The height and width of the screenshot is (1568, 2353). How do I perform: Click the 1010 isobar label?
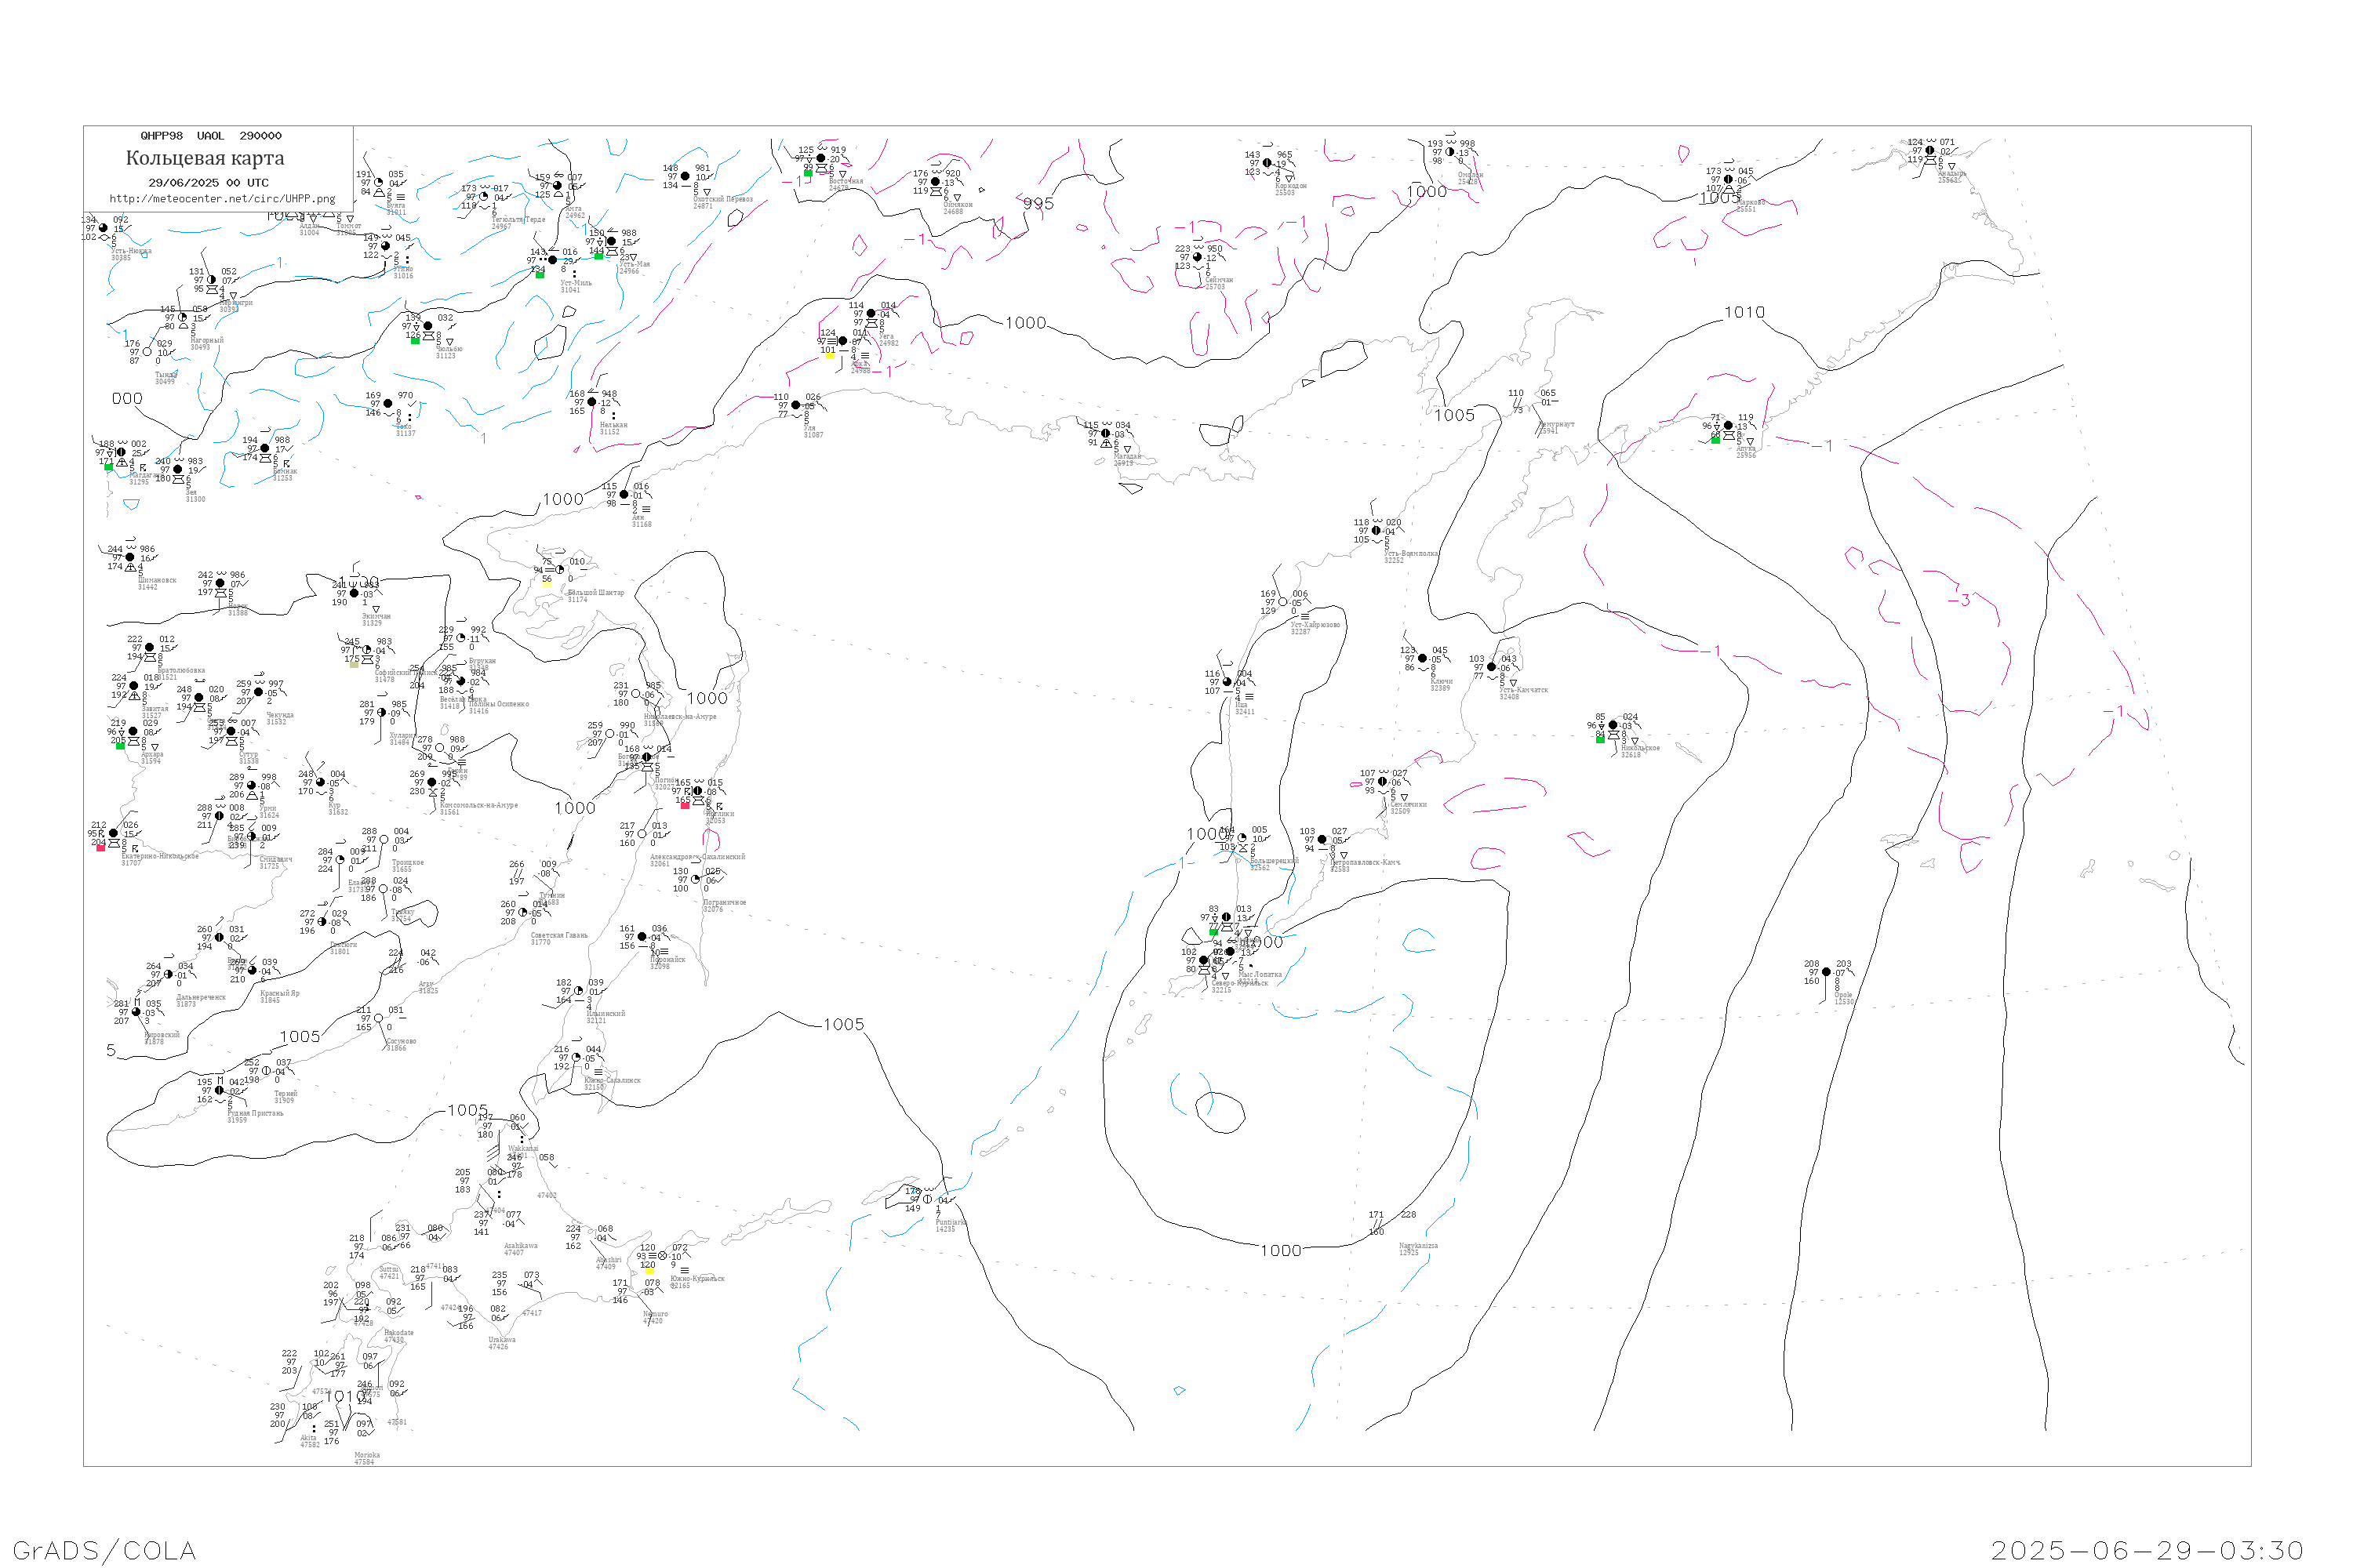(1744, 313)
